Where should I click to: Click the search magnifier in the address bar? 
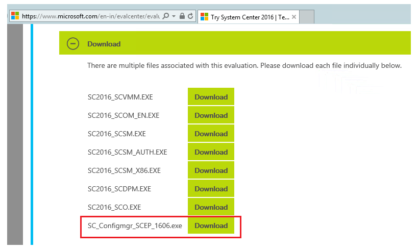point(165,16)
